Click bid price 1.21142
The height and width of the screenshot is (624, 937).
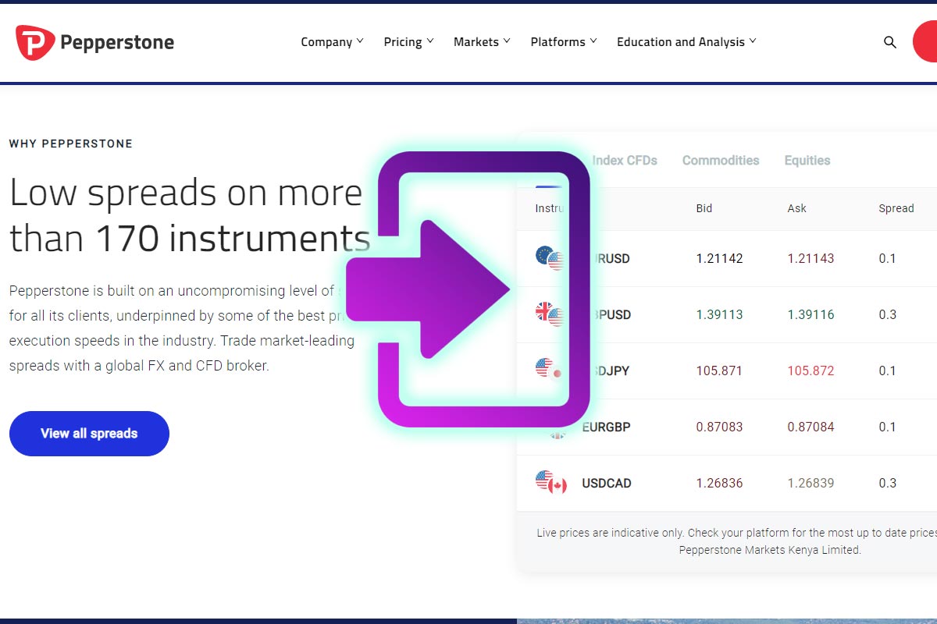click(x=720, y=258)
